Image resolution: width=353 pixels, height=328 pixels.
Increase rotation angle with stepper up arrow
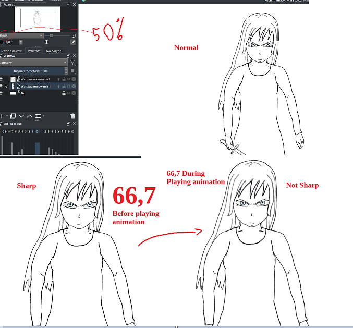21,41
